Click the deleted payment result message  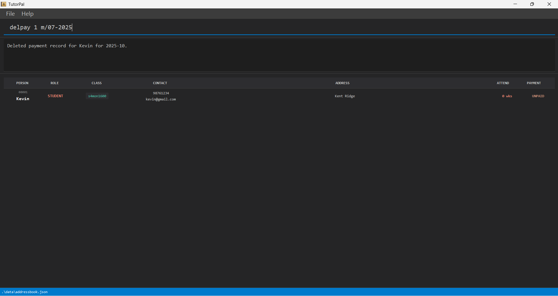tap(67, 46)
